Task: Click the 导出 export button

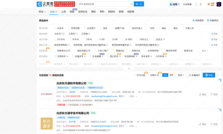Action: click(x=209, y=75)
